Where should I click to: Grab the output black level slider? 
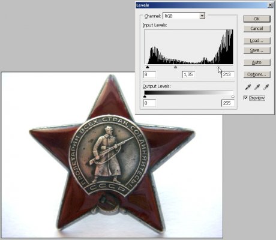[x=145, y=97]
